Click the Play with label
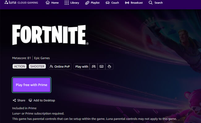 (82, 66)
